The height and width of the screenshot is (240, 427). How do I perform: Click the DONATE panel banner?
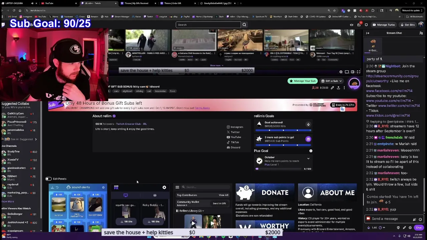pyautogui.click(x=265, y=193)
